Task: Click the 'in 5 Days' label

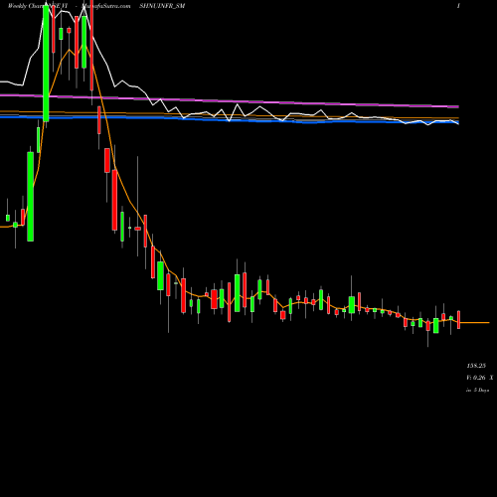Action: tap(477, 391)
